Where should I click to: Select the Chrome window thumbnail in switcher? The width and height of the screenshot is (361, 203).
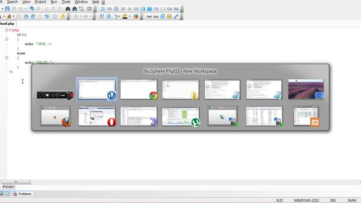[139, 89]
